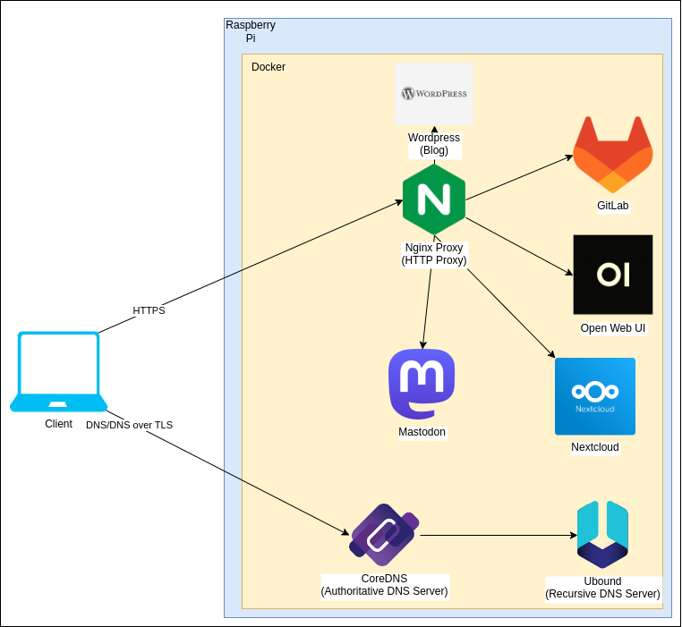Select the "Client" text label
The image size is (682, 627).
point(59,424)
